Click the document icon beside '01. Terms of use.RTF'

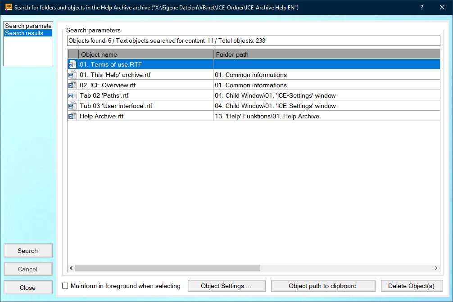[72, 64]
